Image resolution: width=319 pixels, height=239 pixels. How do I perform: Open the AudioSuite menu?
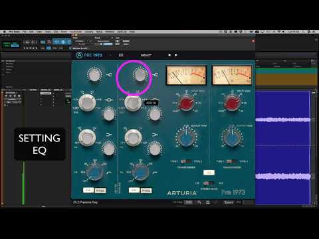(76, 32)
